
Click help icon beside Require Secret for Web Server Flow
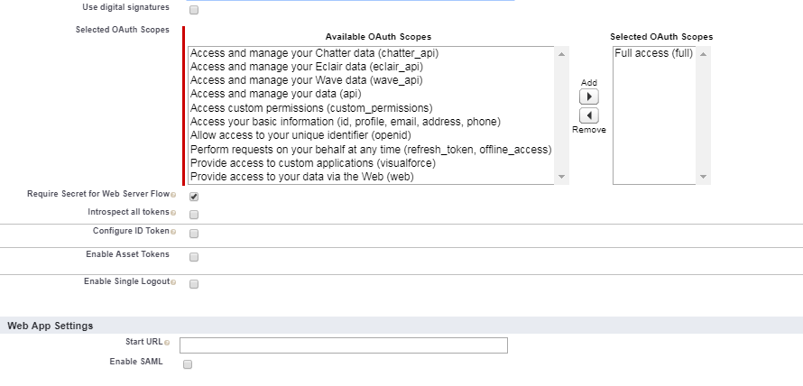click(x=173, y=194)
